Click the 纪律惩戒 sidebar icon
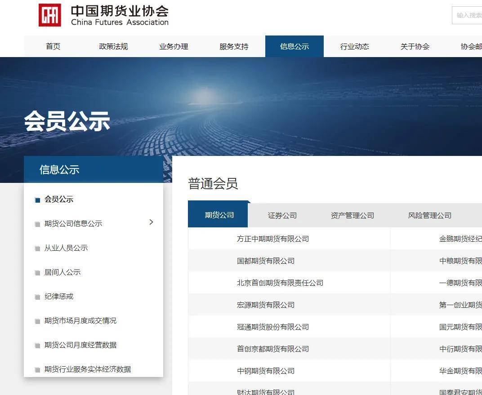This screenshot has height=395, width=482. (37, 296)
